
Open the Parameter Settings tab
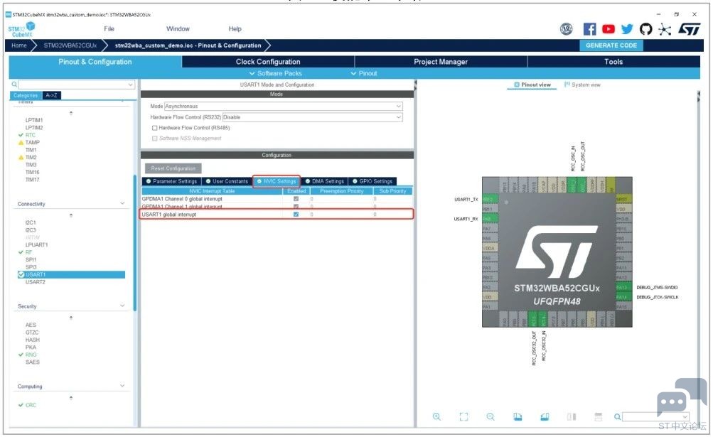[x=171, y=181]
